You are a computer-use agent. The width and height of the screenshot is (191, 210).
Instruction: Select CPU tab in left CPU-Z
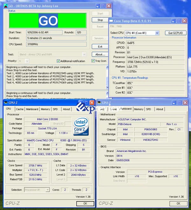9,109
